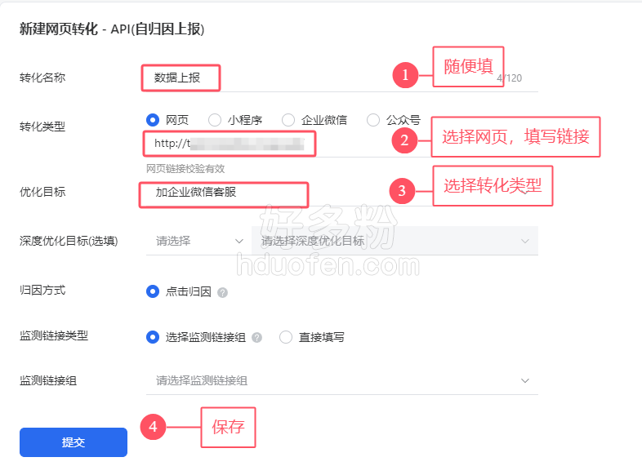Choose the 小程序 radio option
The width and height of the screenshot is (642, 475).
pyautogui.click(x=215, y=120)
